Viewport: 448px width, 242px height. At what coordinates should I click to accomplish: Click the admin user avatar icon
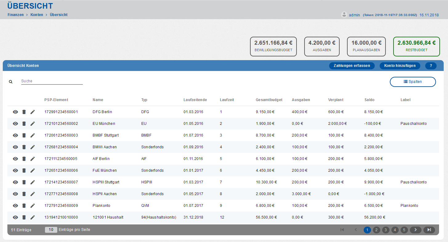344,14
